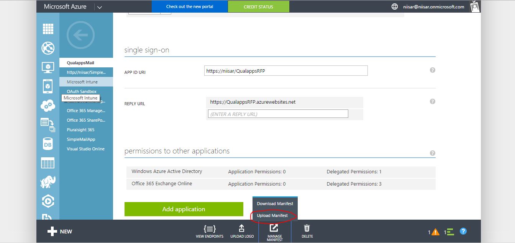This screenshot has height=243, width=515.
Task: Select QualappsMail in application list
Action: coord(86,63)
